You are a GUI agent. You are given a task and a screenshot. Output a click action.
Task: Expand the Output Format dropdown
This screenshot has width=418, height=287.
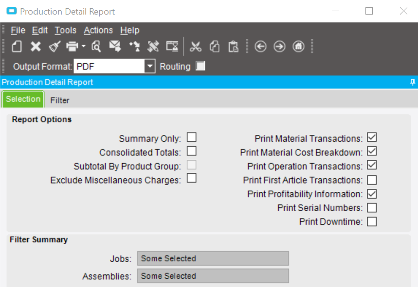click(x=150, y=66)
